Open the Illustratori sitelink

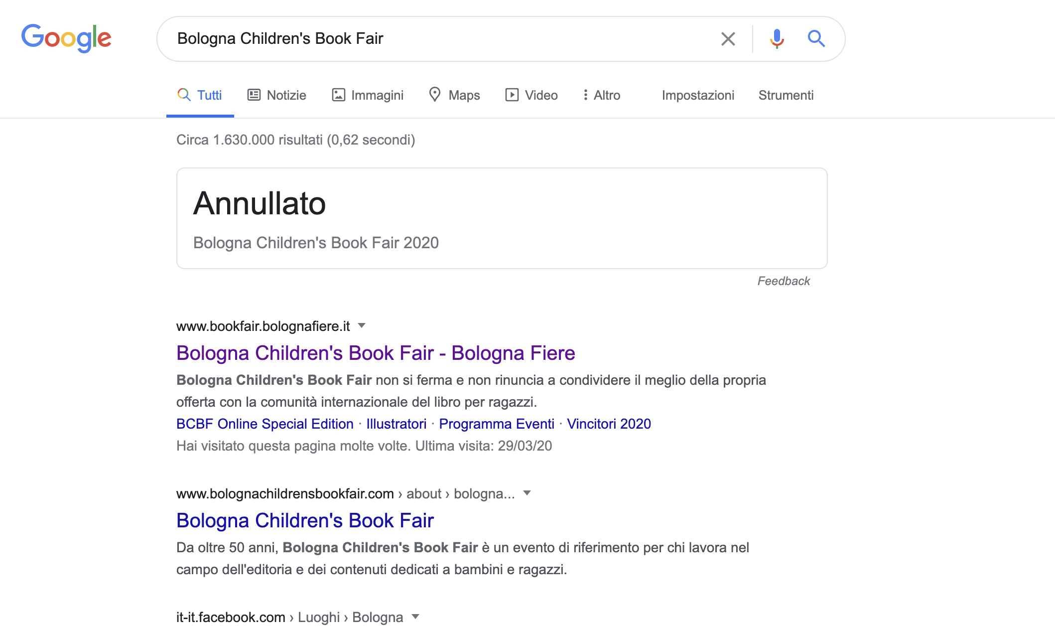point(396,424)
